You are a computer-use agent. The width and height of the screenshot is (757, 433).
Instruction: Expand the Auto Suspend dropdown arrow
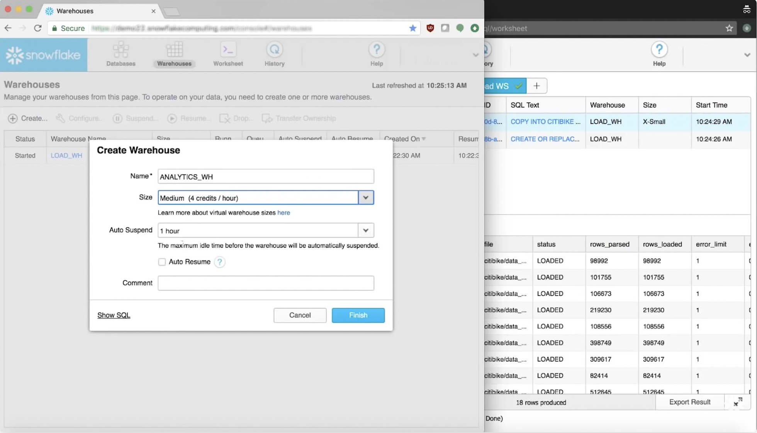pos(365,230)
